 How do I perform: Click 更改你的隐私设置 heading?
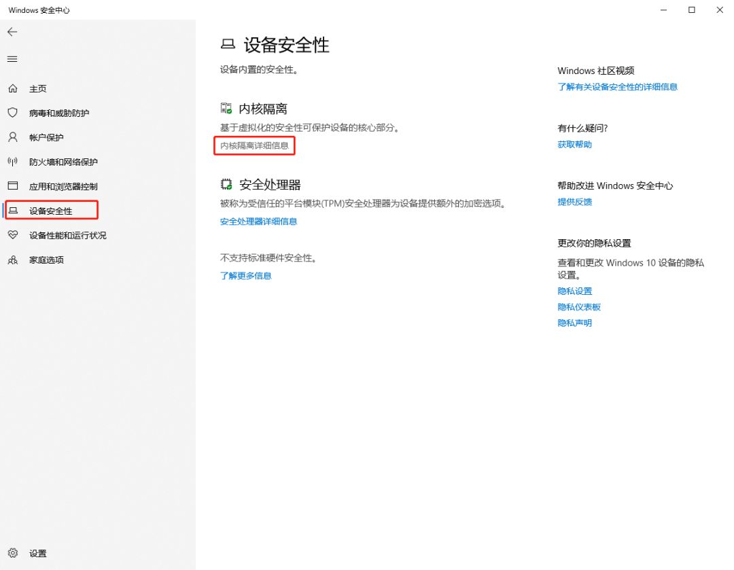tap(594, 243)
